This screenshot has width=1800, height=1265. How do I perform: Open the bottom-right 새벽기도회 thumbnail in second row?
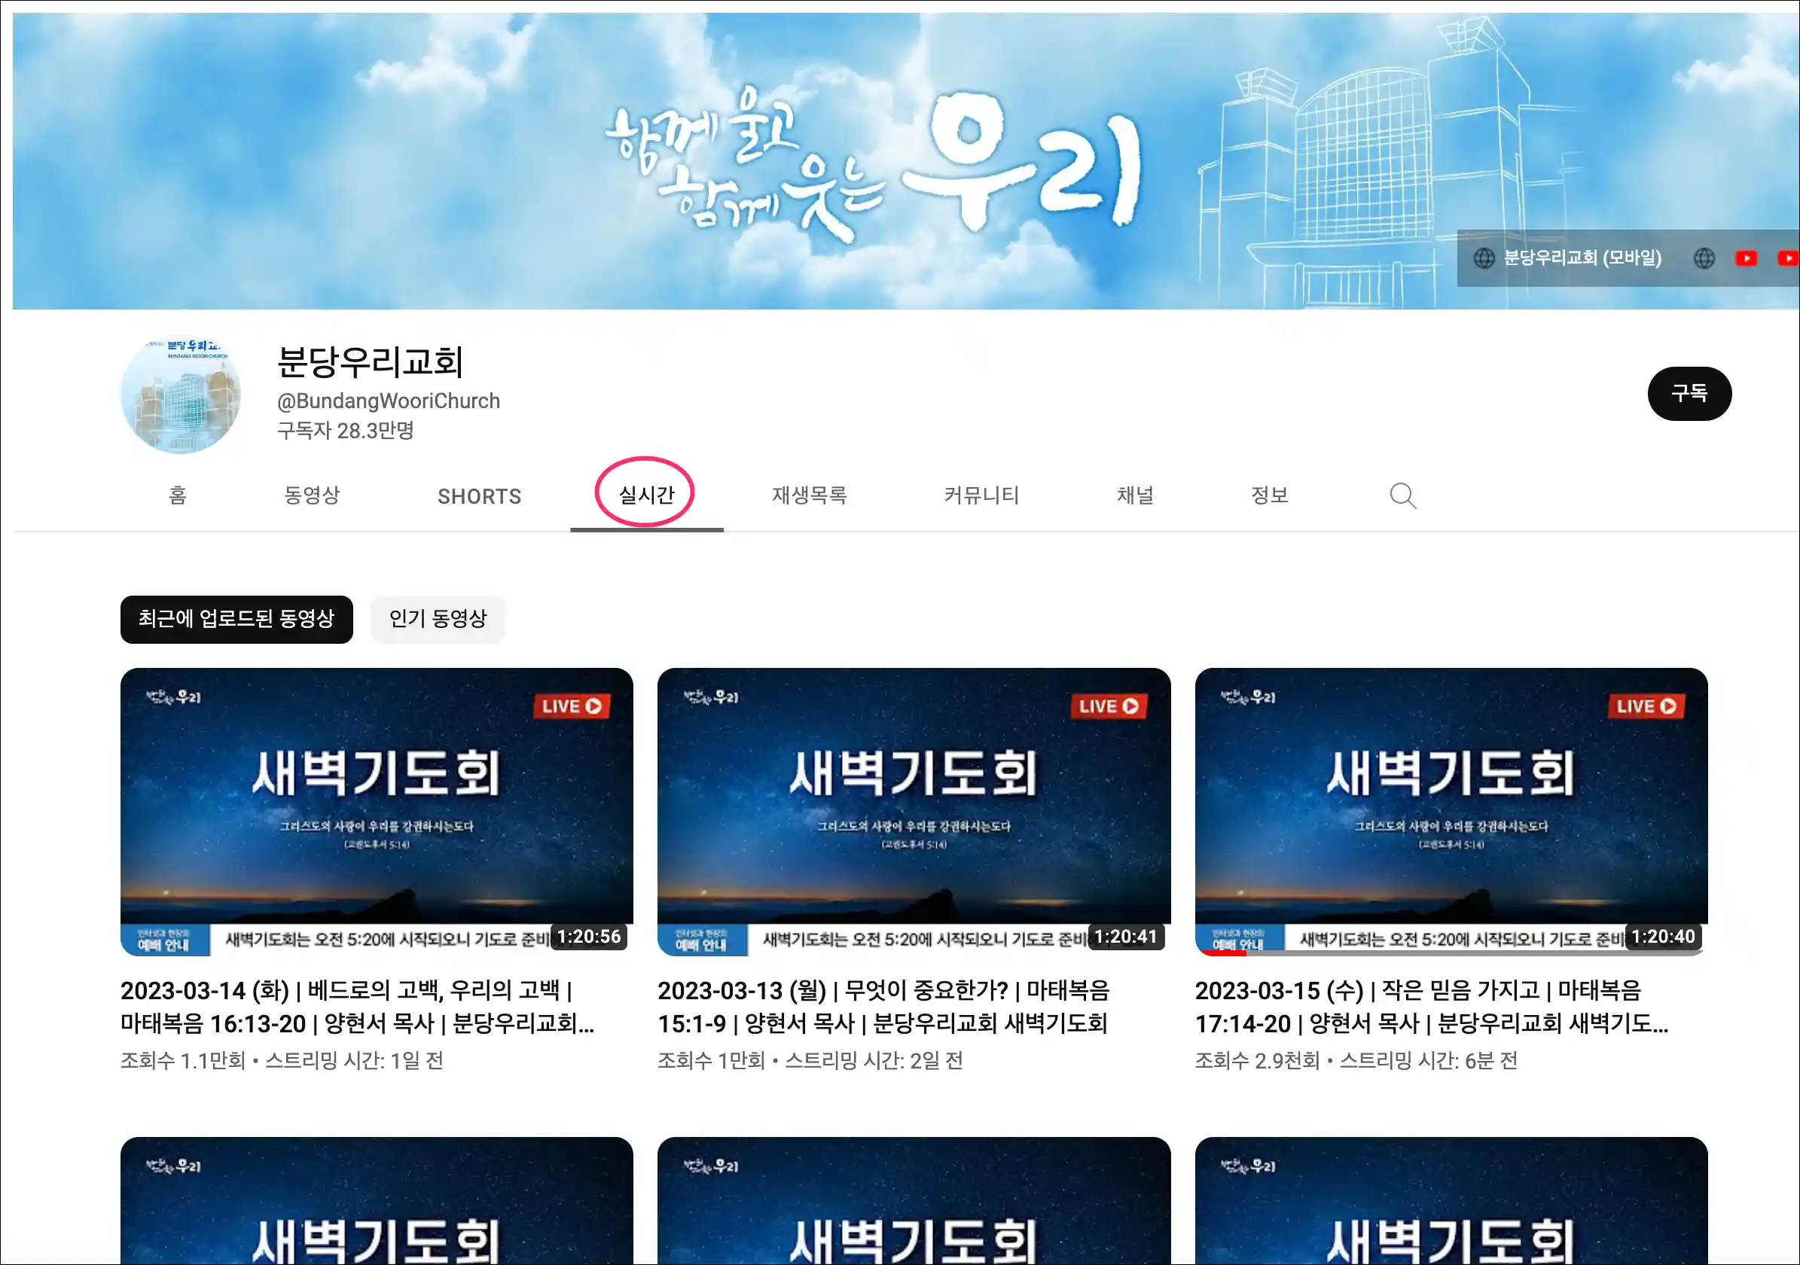tap(1451, 1201)
